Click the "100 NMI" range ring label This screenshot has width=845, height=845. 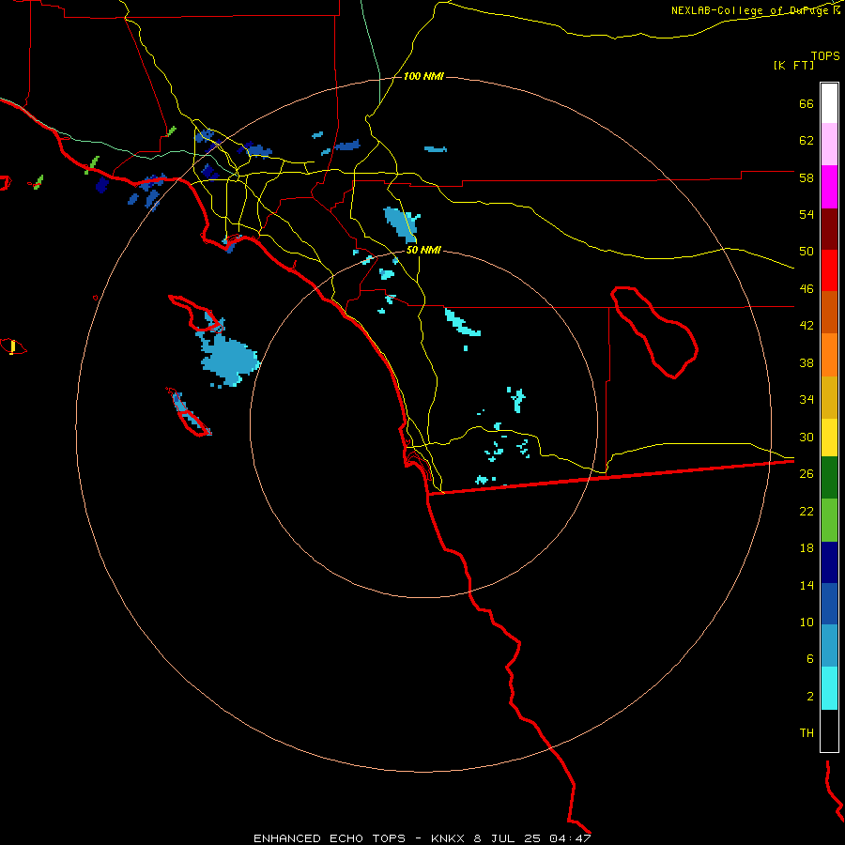point(423,77)
